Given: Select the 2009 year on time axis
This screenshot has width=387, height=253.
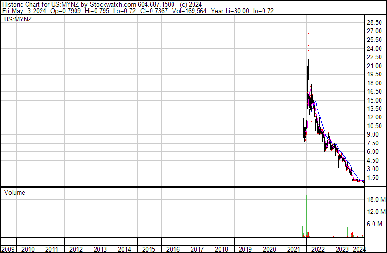Looking at the screenshot, I should (x=8, y=249).
